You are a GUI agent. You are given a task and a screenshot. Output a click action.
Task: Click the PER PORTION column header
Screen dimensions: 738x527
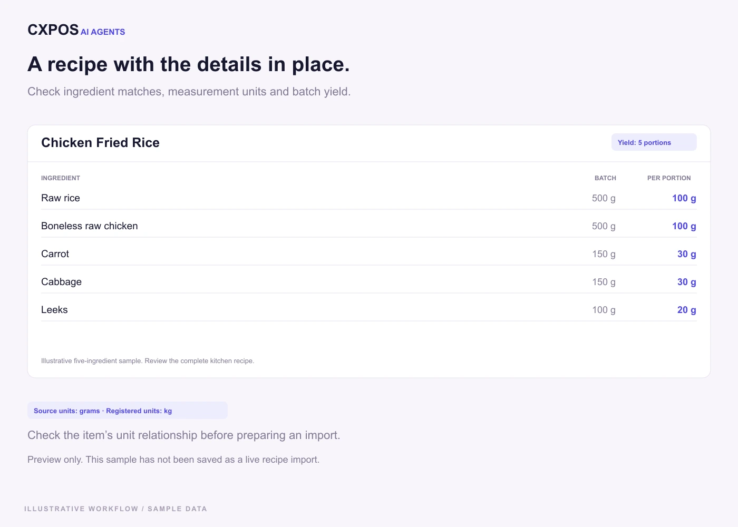[x=669, y=178]
